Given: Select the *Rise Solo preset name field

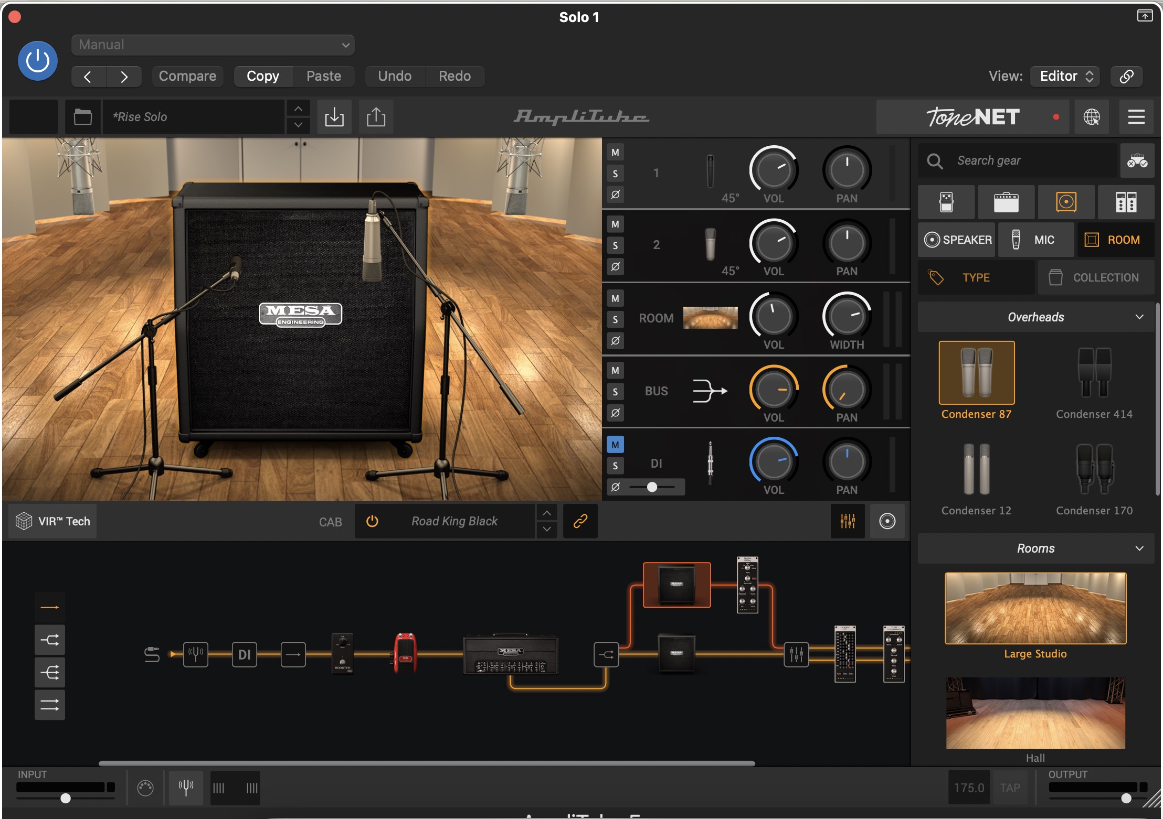Looking at the screenshot, I should [x=193, y=116].
